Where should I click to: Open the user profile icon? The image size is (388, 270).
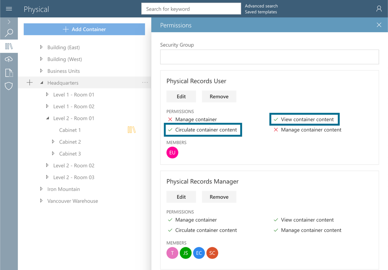(x=379, y=9)
